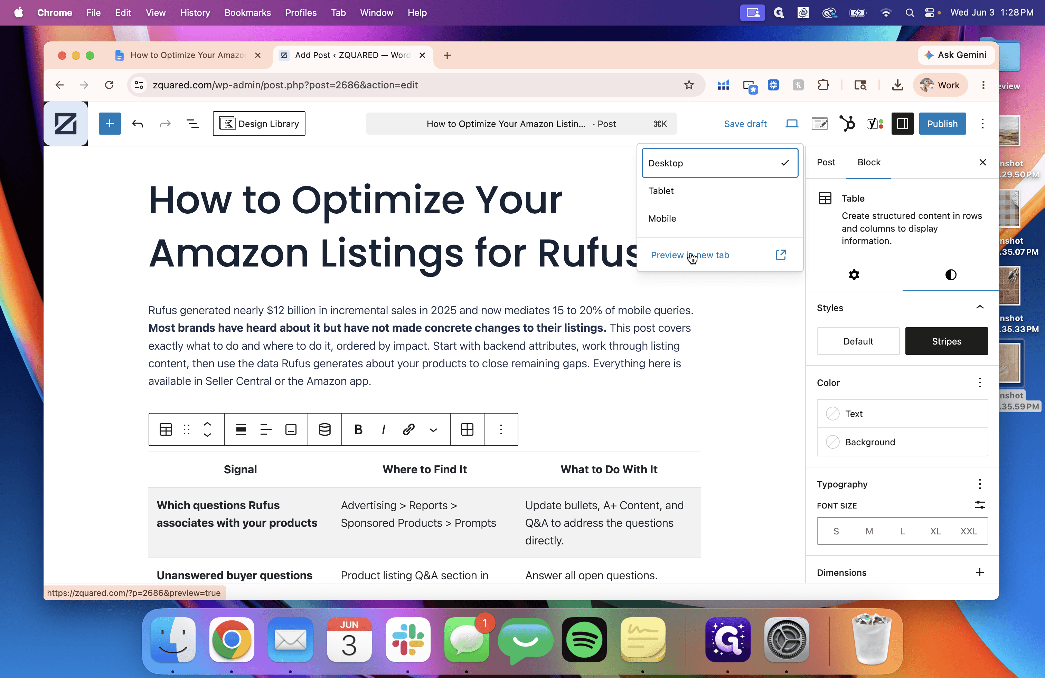The image size is (1045, 678).
Task: Click the blue Publish button
Action: tap(942, 124)
